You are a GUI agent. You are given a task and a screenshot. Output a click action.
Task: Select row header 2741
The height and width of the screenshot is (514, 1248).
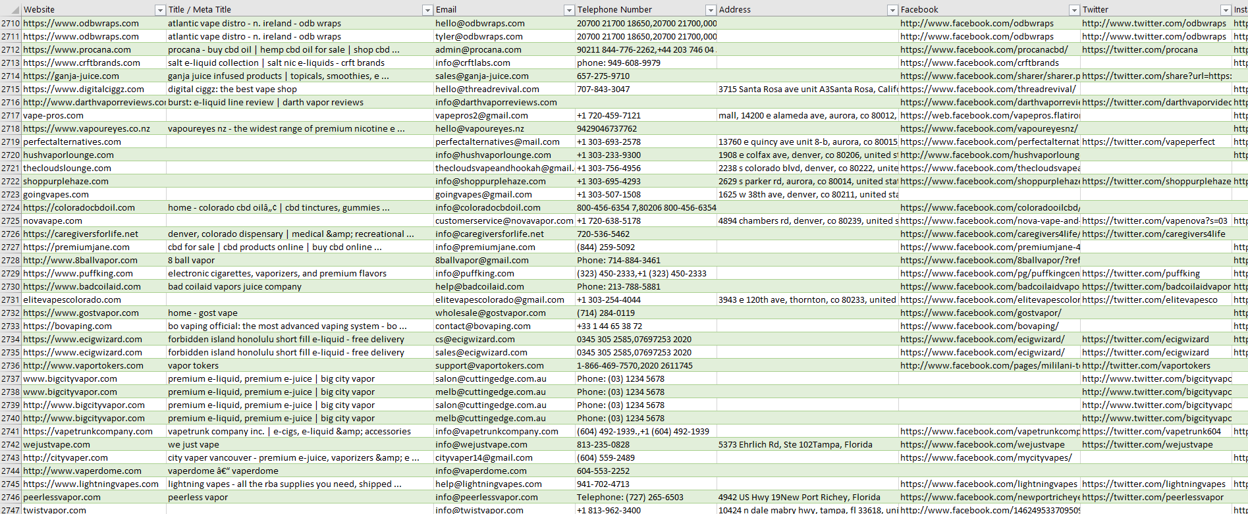(x=11, y=431)
